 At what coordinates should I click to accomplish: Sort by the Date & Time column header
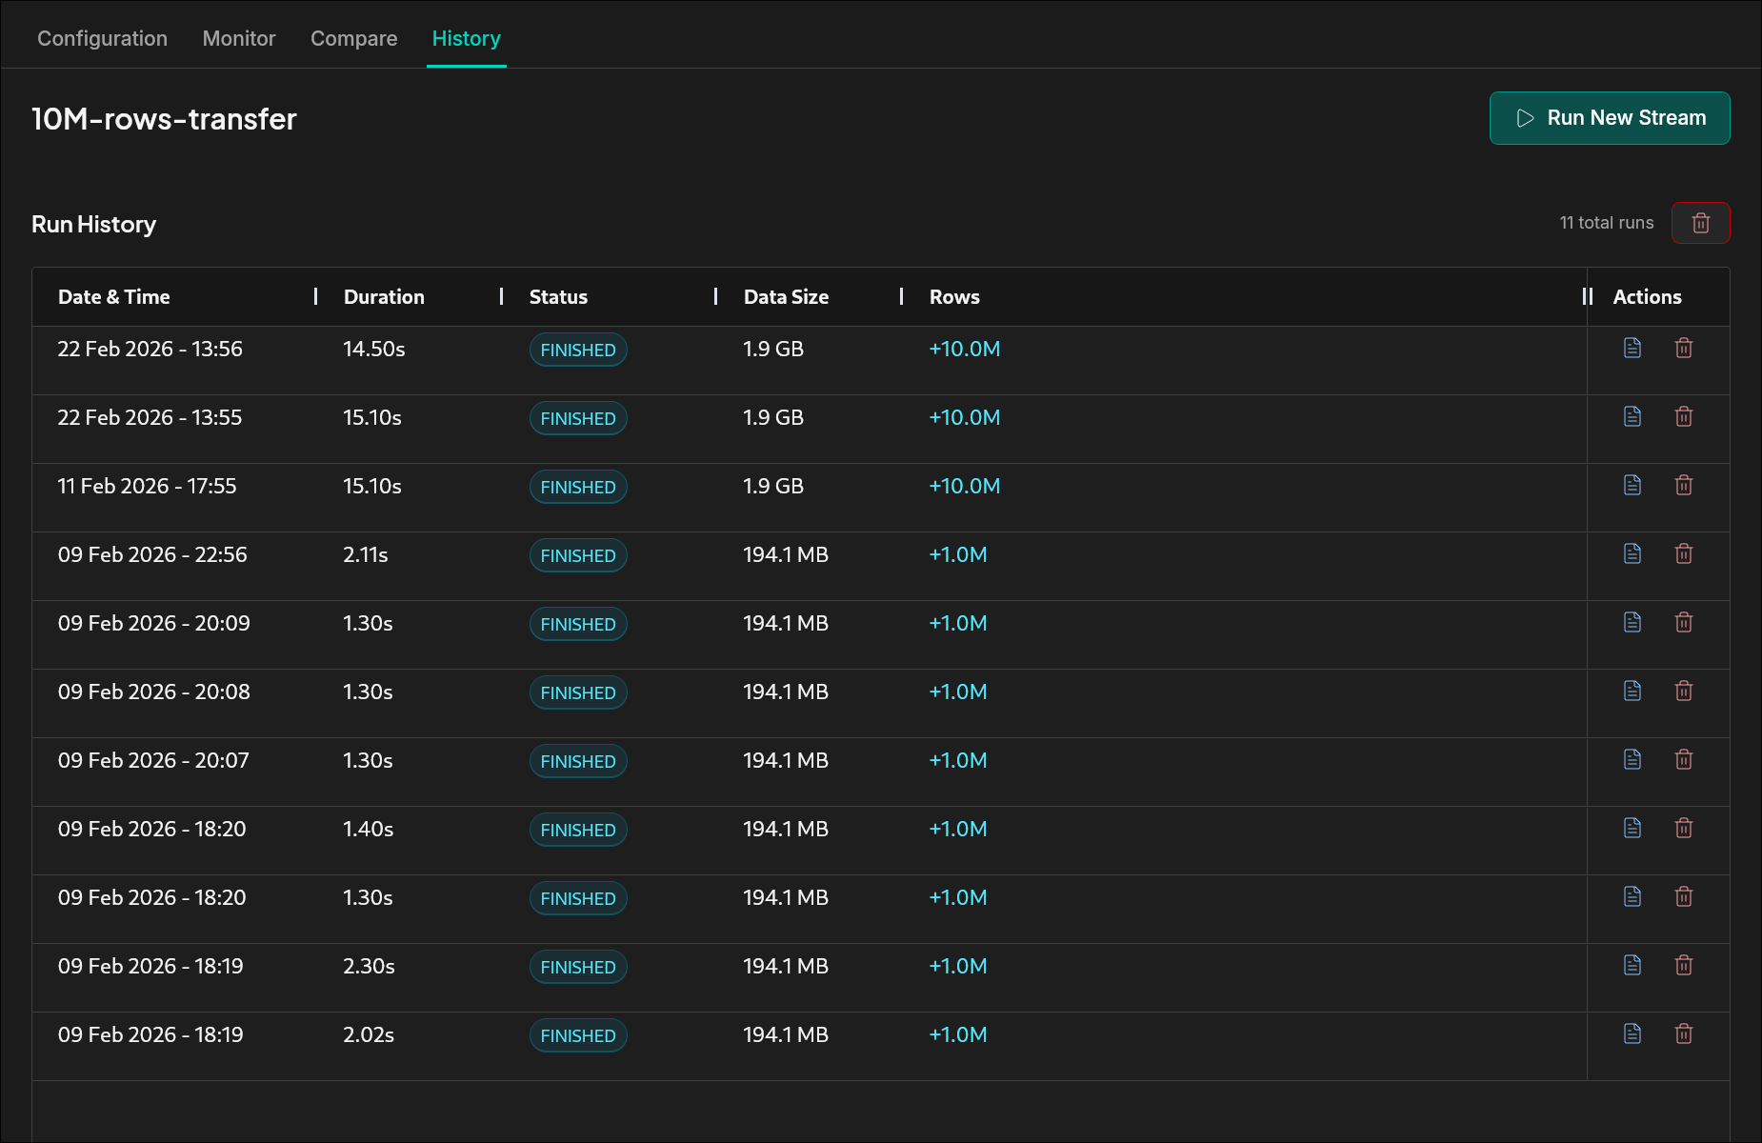114,297
